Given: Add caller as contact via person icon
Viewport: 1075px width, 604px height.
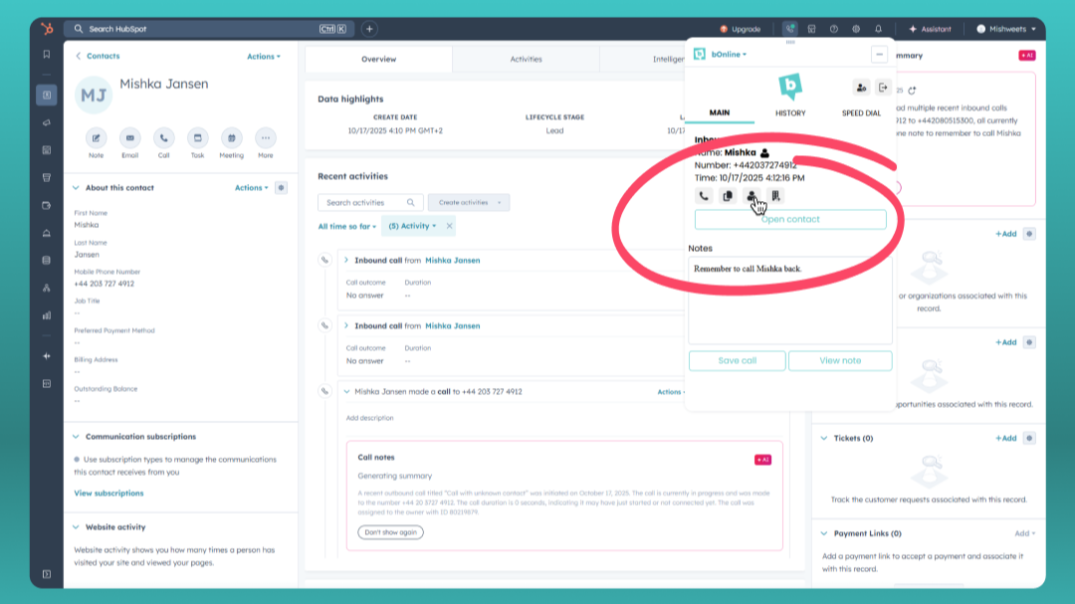Looking at the screenshot, I should [x=751, y=196].
